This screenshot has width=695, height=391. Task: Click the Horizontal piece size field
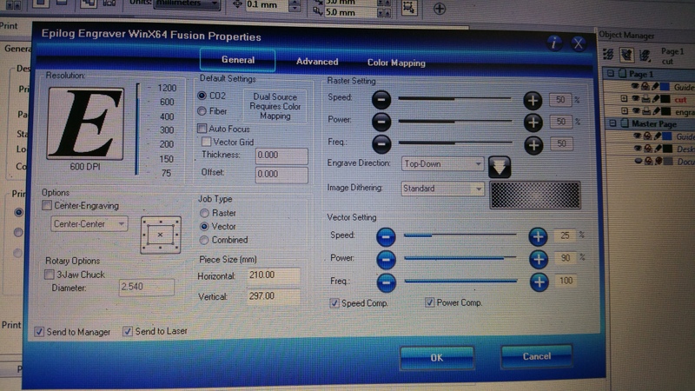(x=273, y=275)
